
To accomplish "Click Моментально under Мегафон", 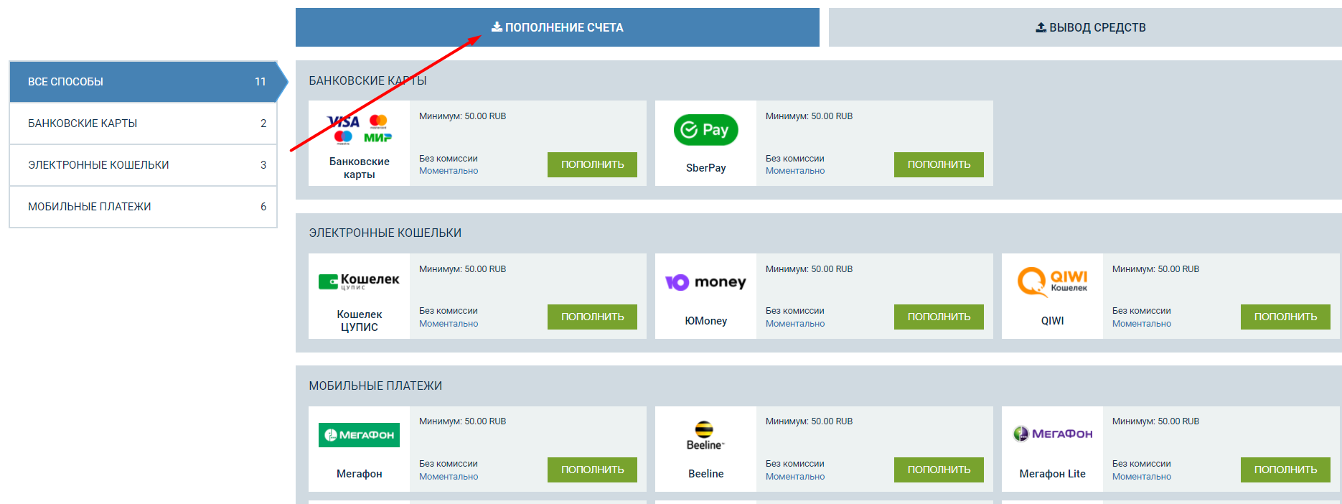I will coord(449,477).
